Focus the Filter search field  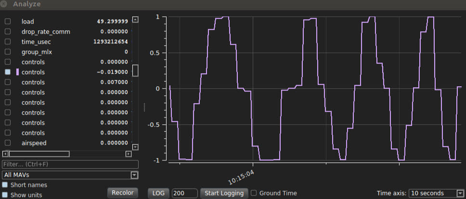[x=70, y=164]
